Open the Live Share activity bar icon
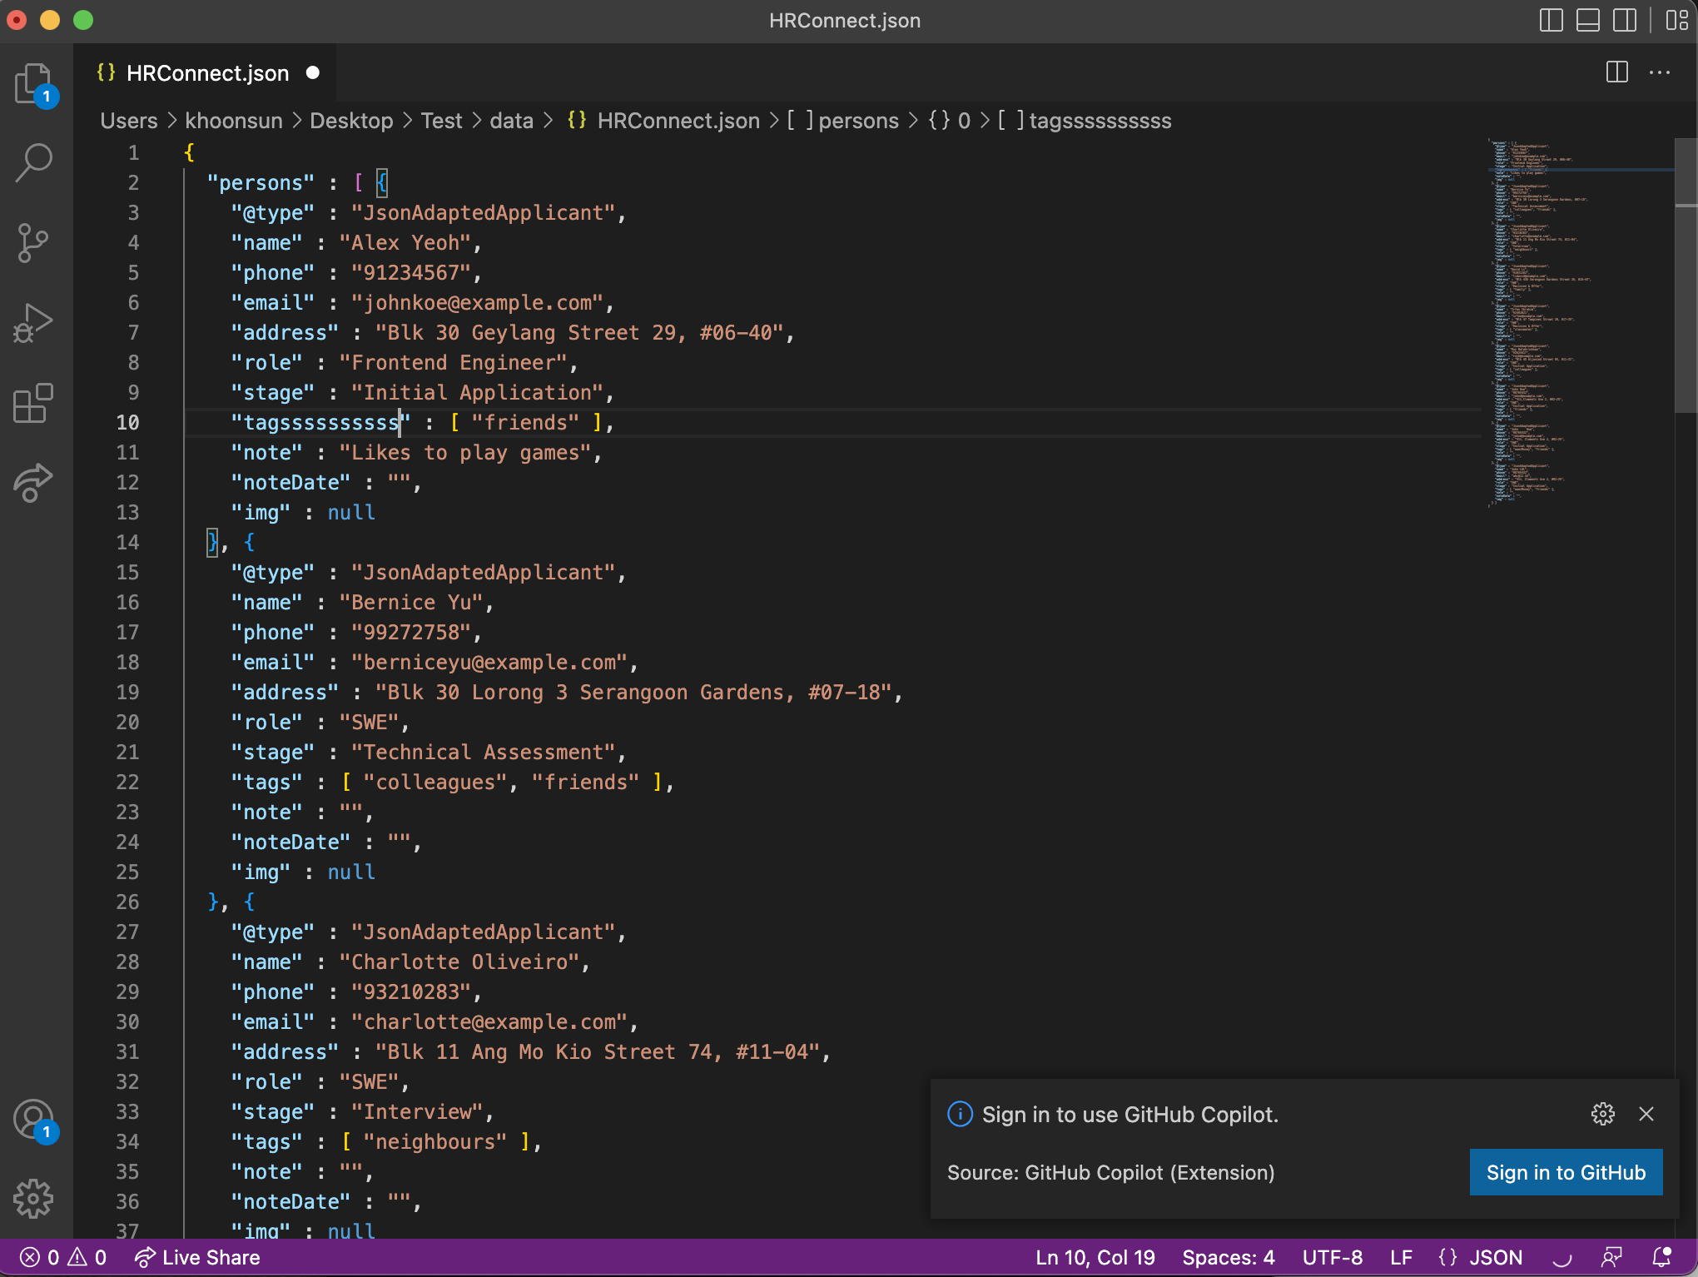The height and width of the screenshot is (1277, 1698). coord(33,482)
